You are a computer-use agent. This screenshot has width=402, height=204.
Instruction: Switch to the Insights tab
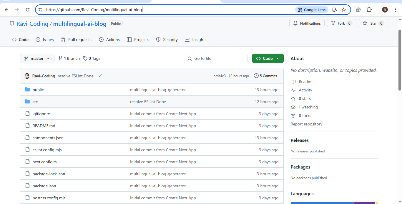pos(196,40)
